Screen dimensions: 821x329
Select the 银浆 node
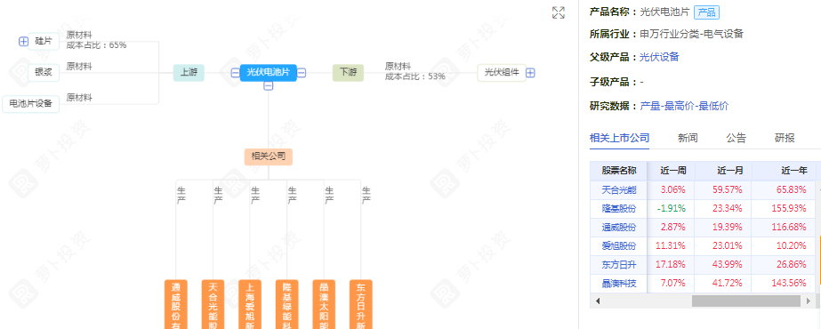(x=44, y=73)
